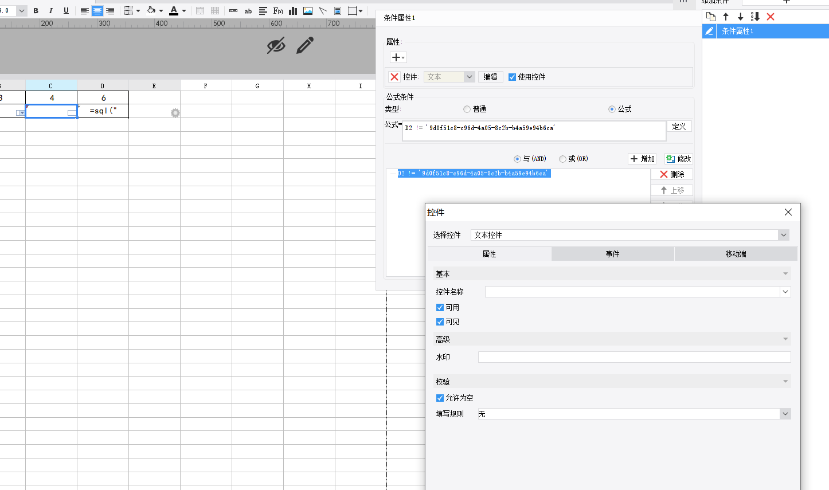Screen dimensions: 829x490
Task: Expand the 填写规则 dropdown
Action: pyautogui.click(x=785, y=414)
